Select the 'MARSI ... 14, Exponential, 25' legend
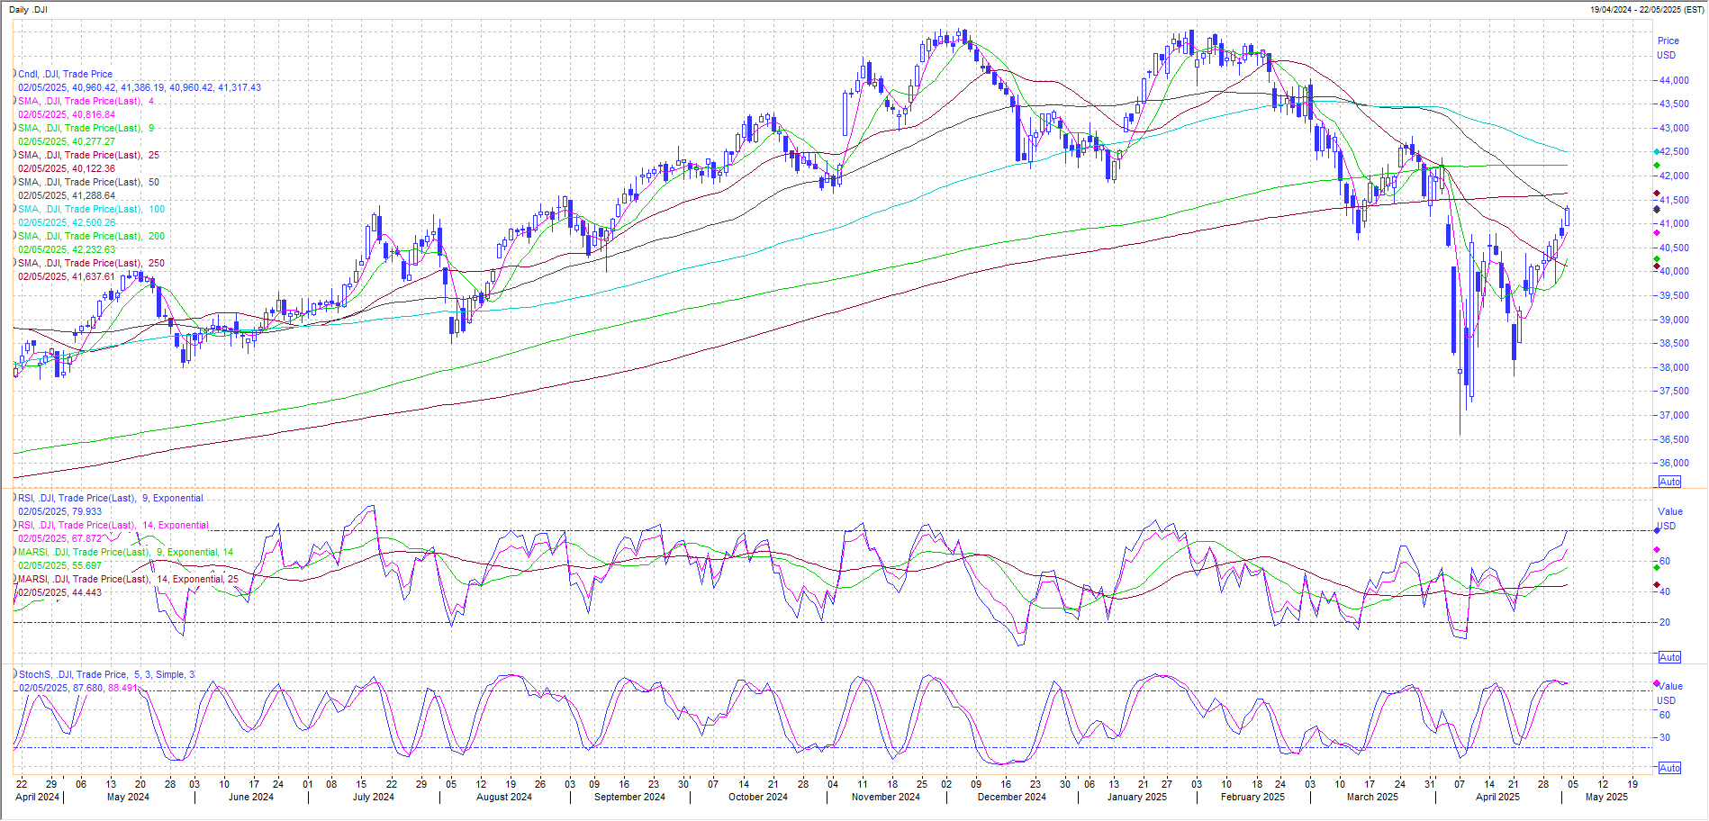The height and width of the screenshot is (821, 1709). [x=128, y=579]
